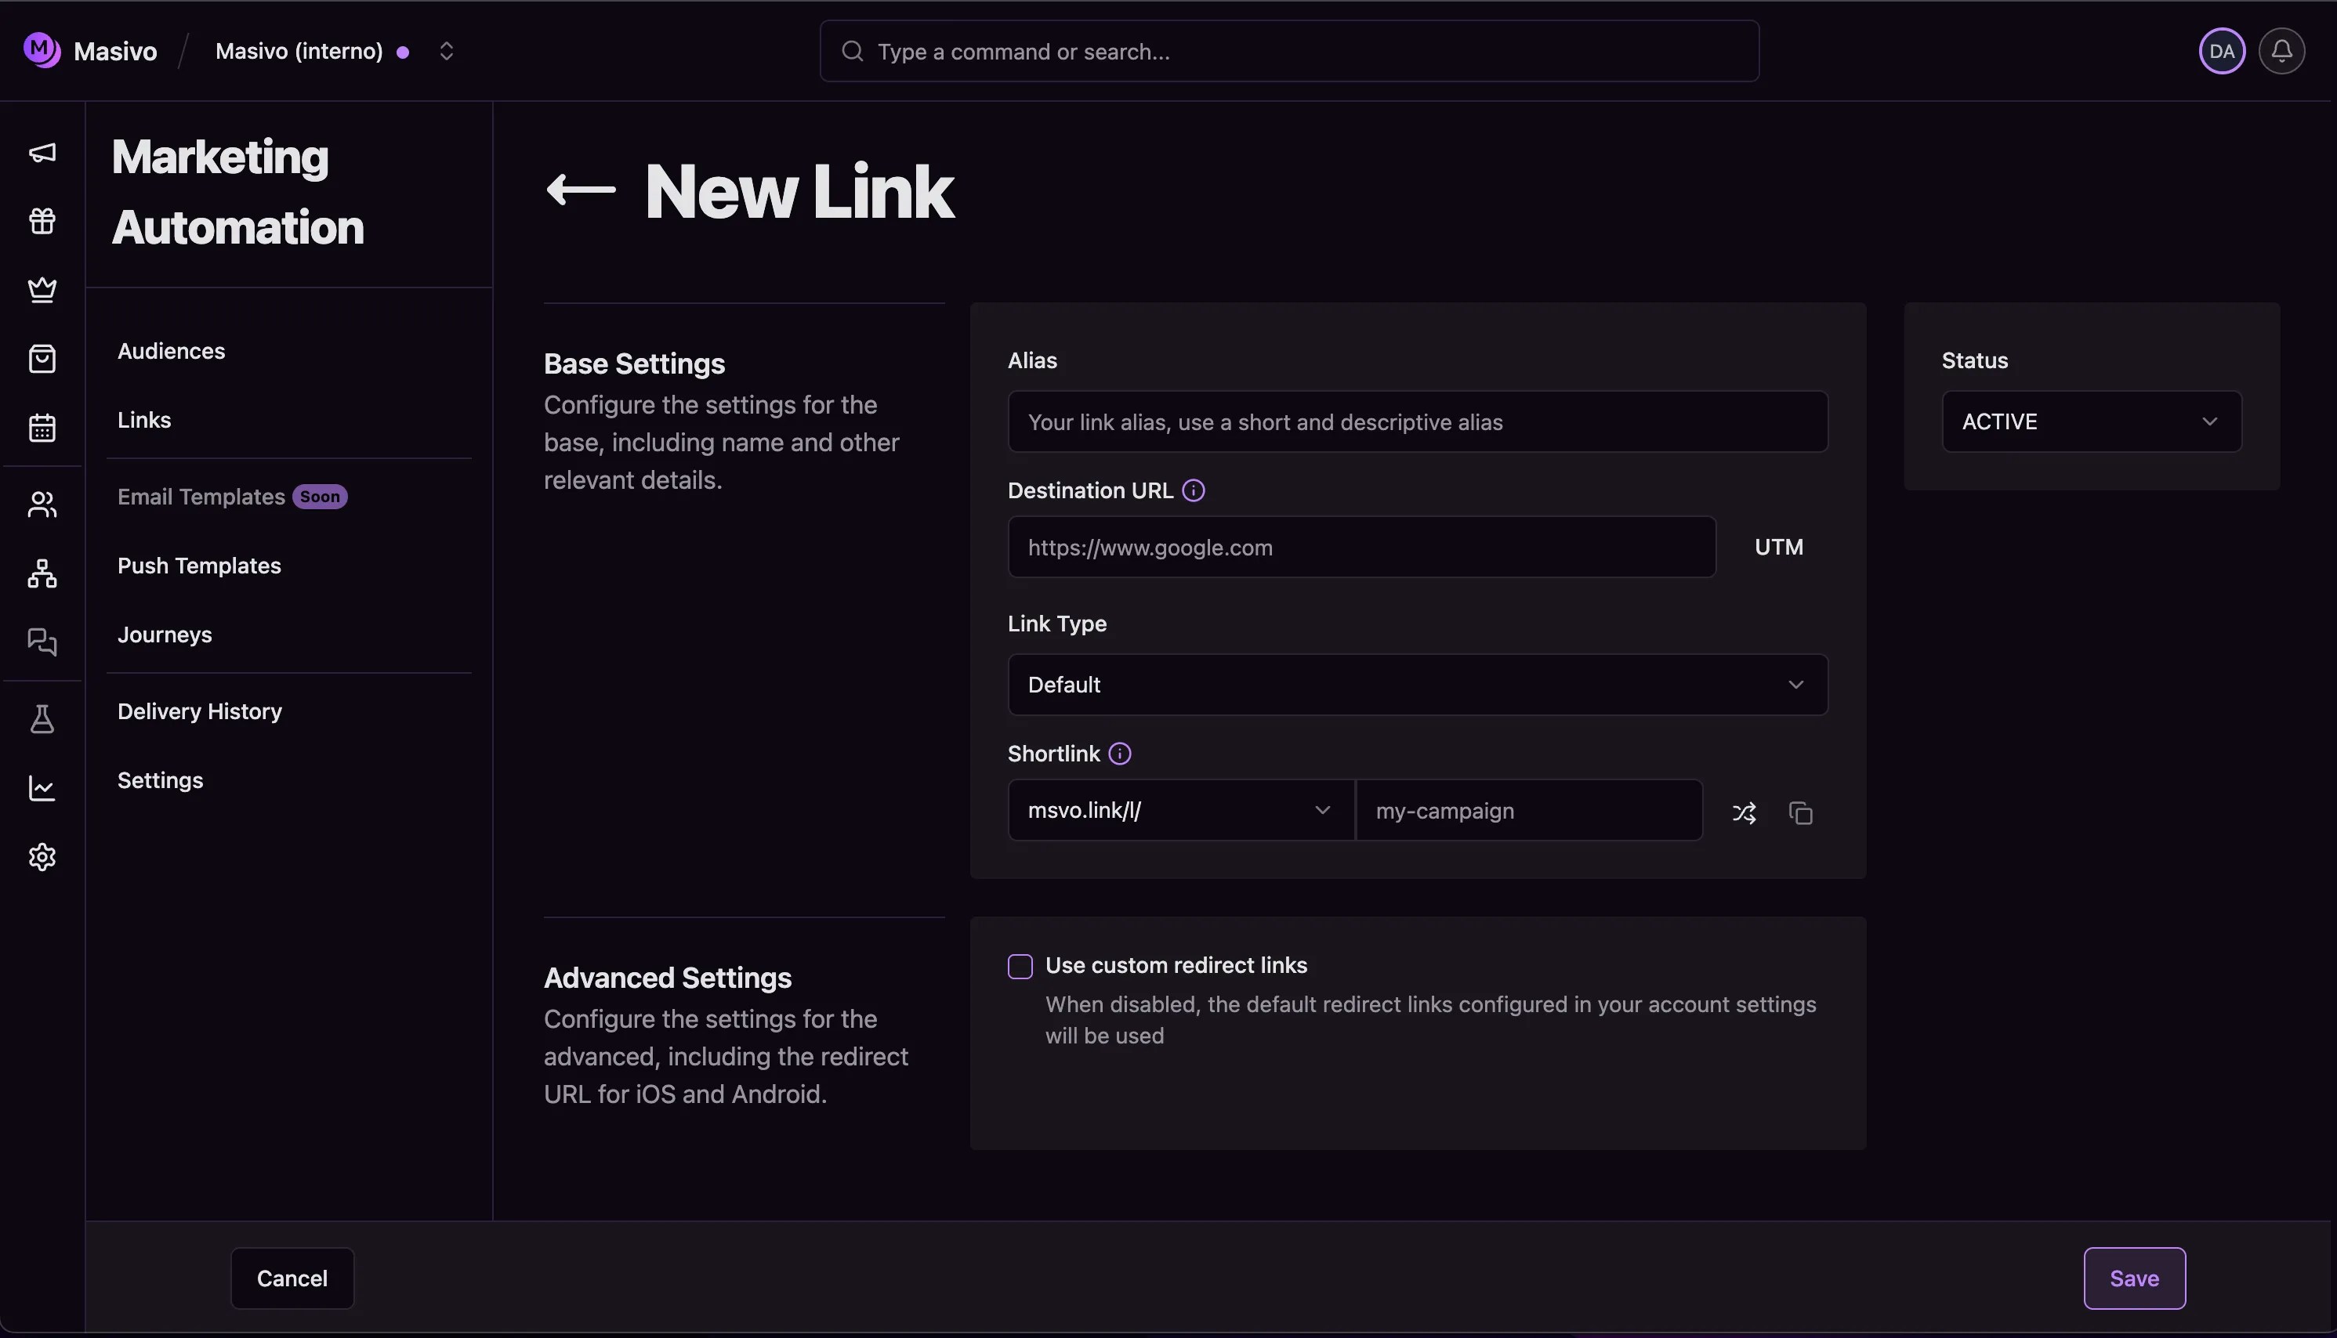Click the Save button
The width and height of the screenshot is (2337, 1338).
coord(2133,1278)
